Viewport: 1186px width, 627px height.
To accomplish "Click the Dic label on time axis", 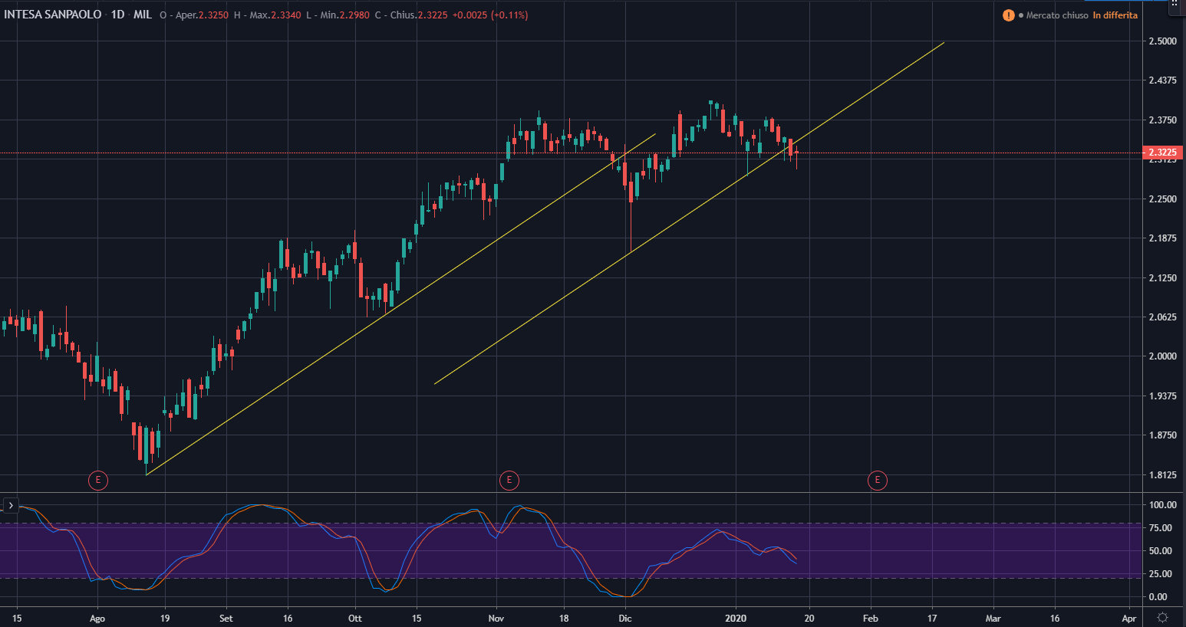I will point(625,618).
